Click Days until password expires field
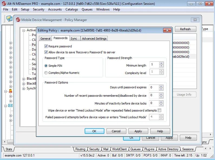Image resolution: width=215 pixels, height=160 pixels. tap(154, 88)
